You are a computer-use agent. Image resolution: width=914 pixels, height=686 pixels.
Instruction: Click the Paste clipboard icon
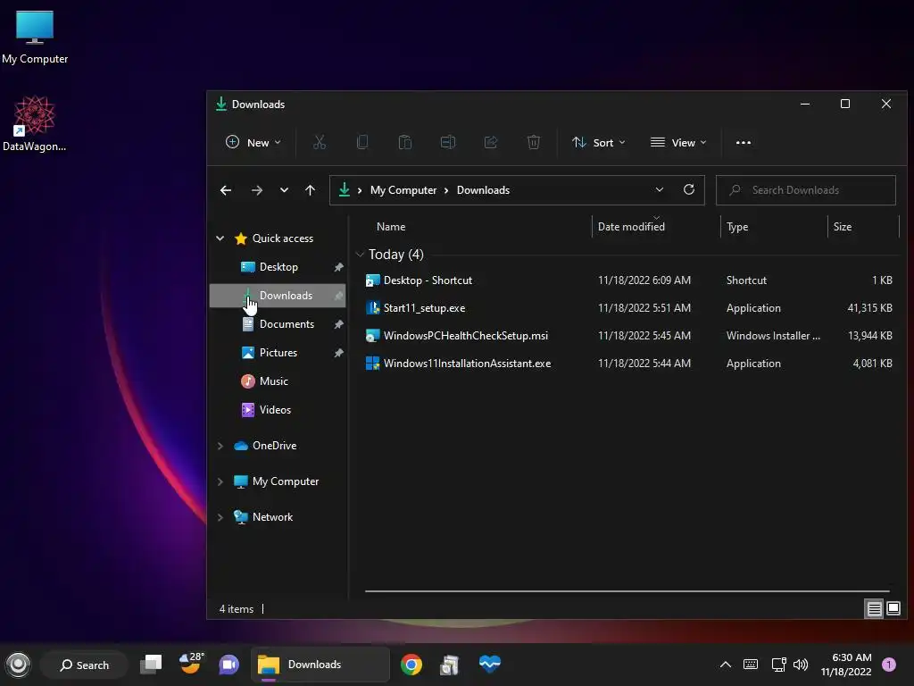click(x=404, y=142)
